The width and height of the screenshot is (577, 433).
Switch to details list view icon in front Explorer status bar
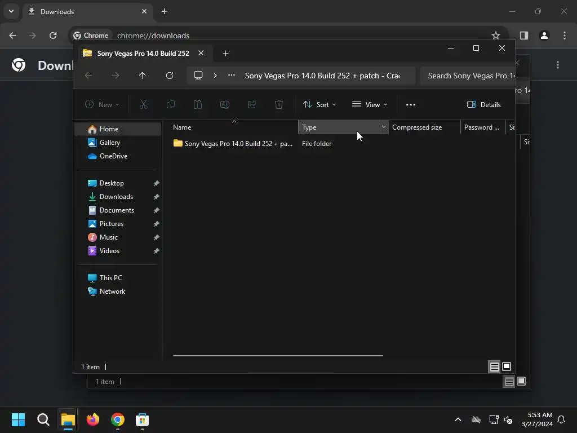point(494,366)
